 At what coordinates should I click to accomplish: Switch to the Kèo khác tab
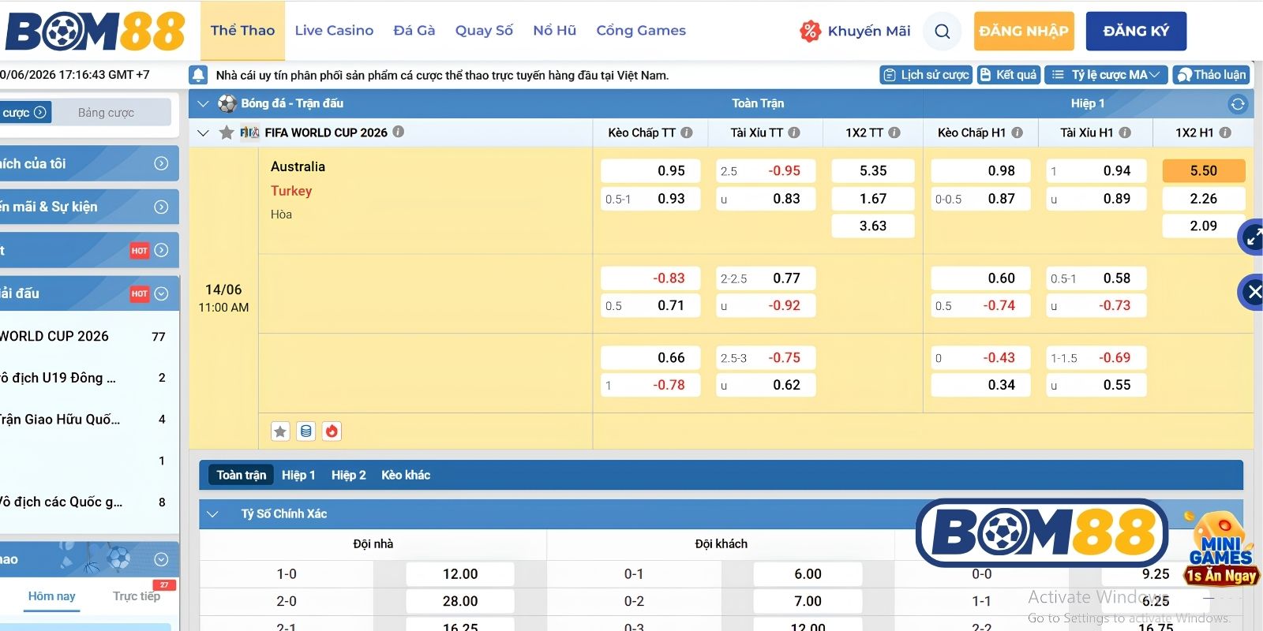tap(406, 475)
